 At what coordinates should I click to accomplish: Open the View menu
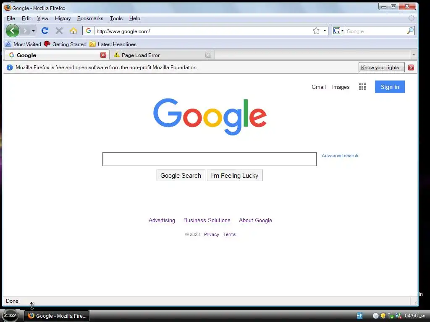point(42,18)
